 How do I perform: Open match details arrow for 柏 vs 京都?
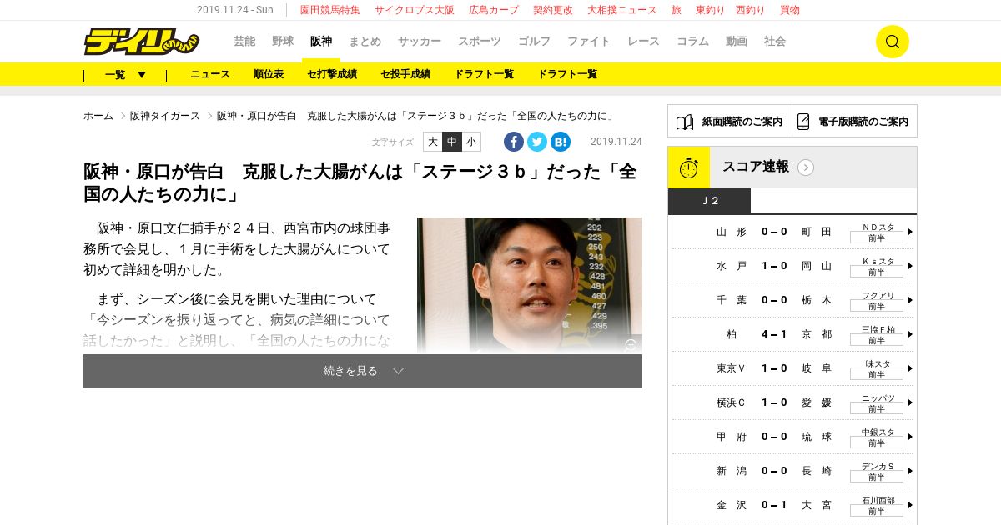[x=910, y=334]
